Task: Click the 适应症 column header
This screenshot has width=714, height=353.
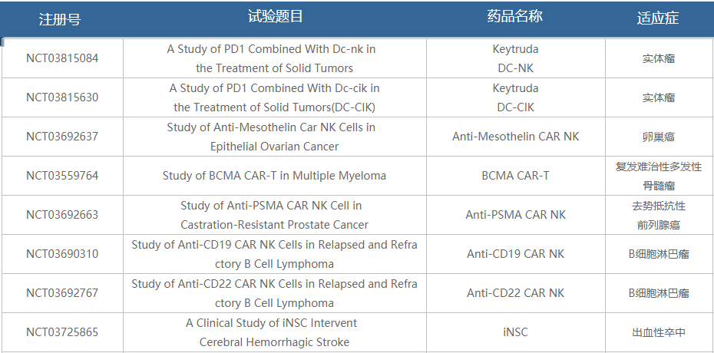Action: (658, 18)
